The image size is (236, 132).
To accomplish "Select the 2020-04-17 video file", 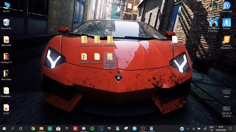I will (x=226, y=111).
